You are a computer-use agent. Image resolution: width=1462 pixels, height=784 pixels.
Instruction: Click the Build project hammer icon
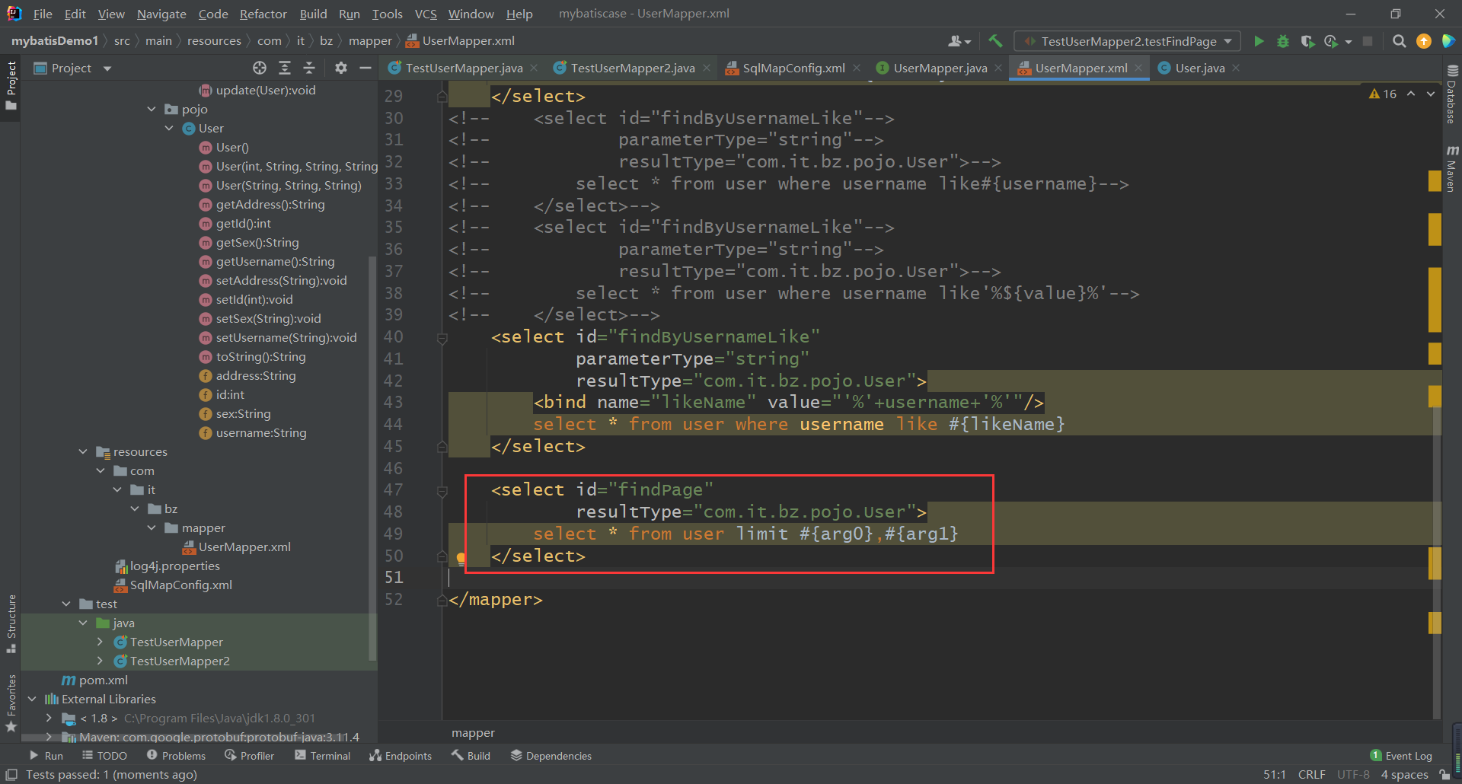pos(995,41)
